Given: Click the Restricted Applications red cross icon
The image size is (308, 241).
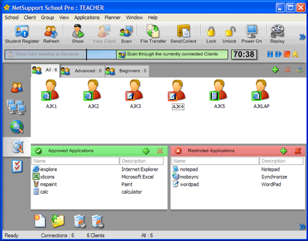Looking at the screenshot, I should 178,151.
